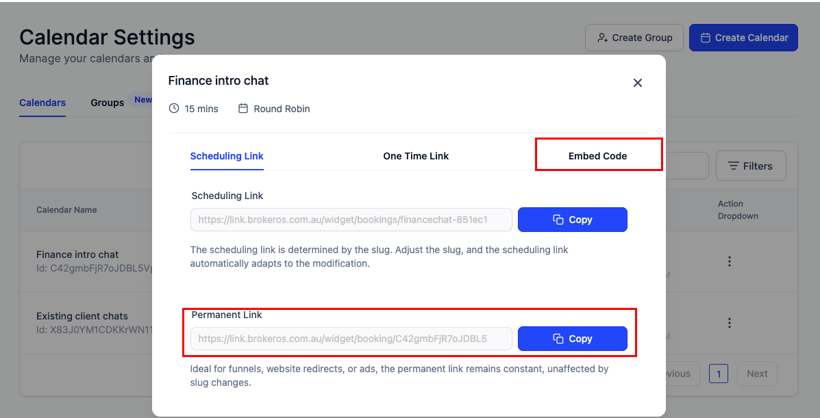The width and height of the screenshot is (820, 418).
Task: Click the calendar icon in Create Calendar
Action: pos(706,38)
